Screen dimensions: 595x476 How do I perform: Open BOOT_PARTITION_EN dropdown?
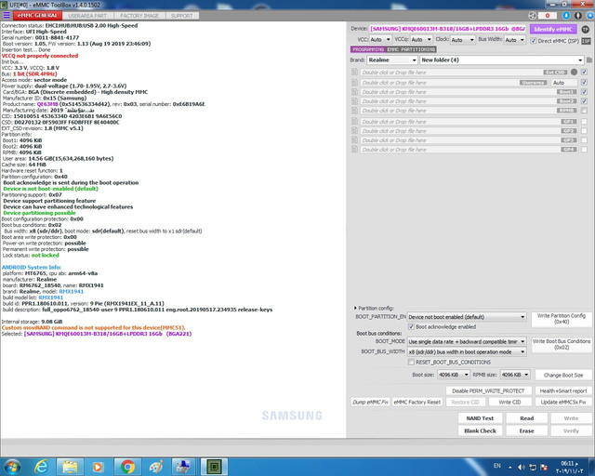(467, 317)
